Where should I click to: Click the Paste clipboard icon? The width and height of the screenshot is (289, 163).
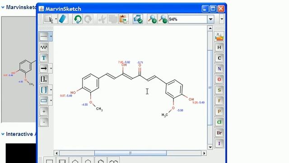pyautogui.click(x=124, y=19)
